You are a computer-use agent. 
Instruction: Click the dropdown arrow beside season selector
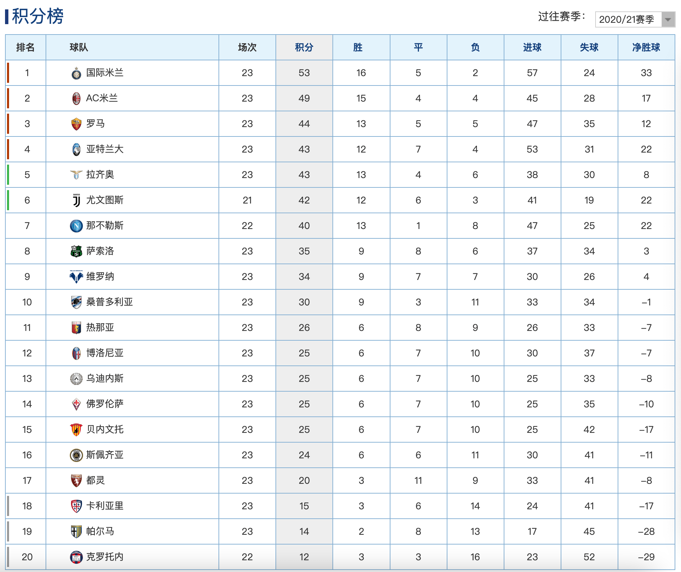(x=668, y=19)
